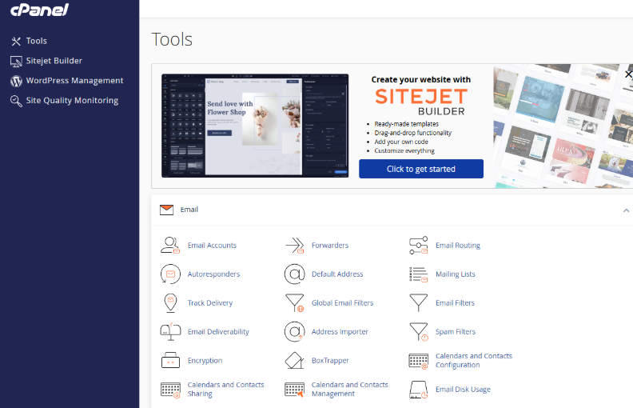Open the Track Delivery pin icon
The height and width of the screenshot is (408, 633).
click(x=170, y=303)
